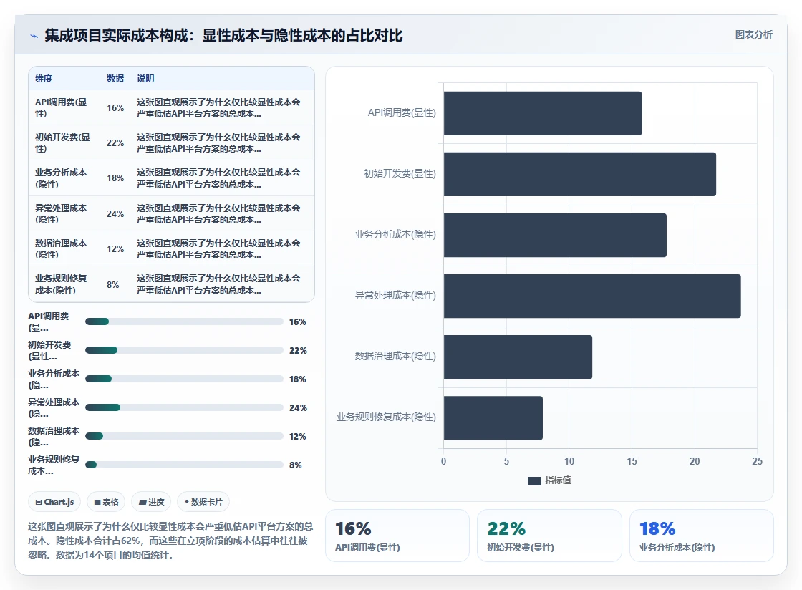
Task: Click the 业务规则修复成本 8% progress bar
Action: click(184, 465)
